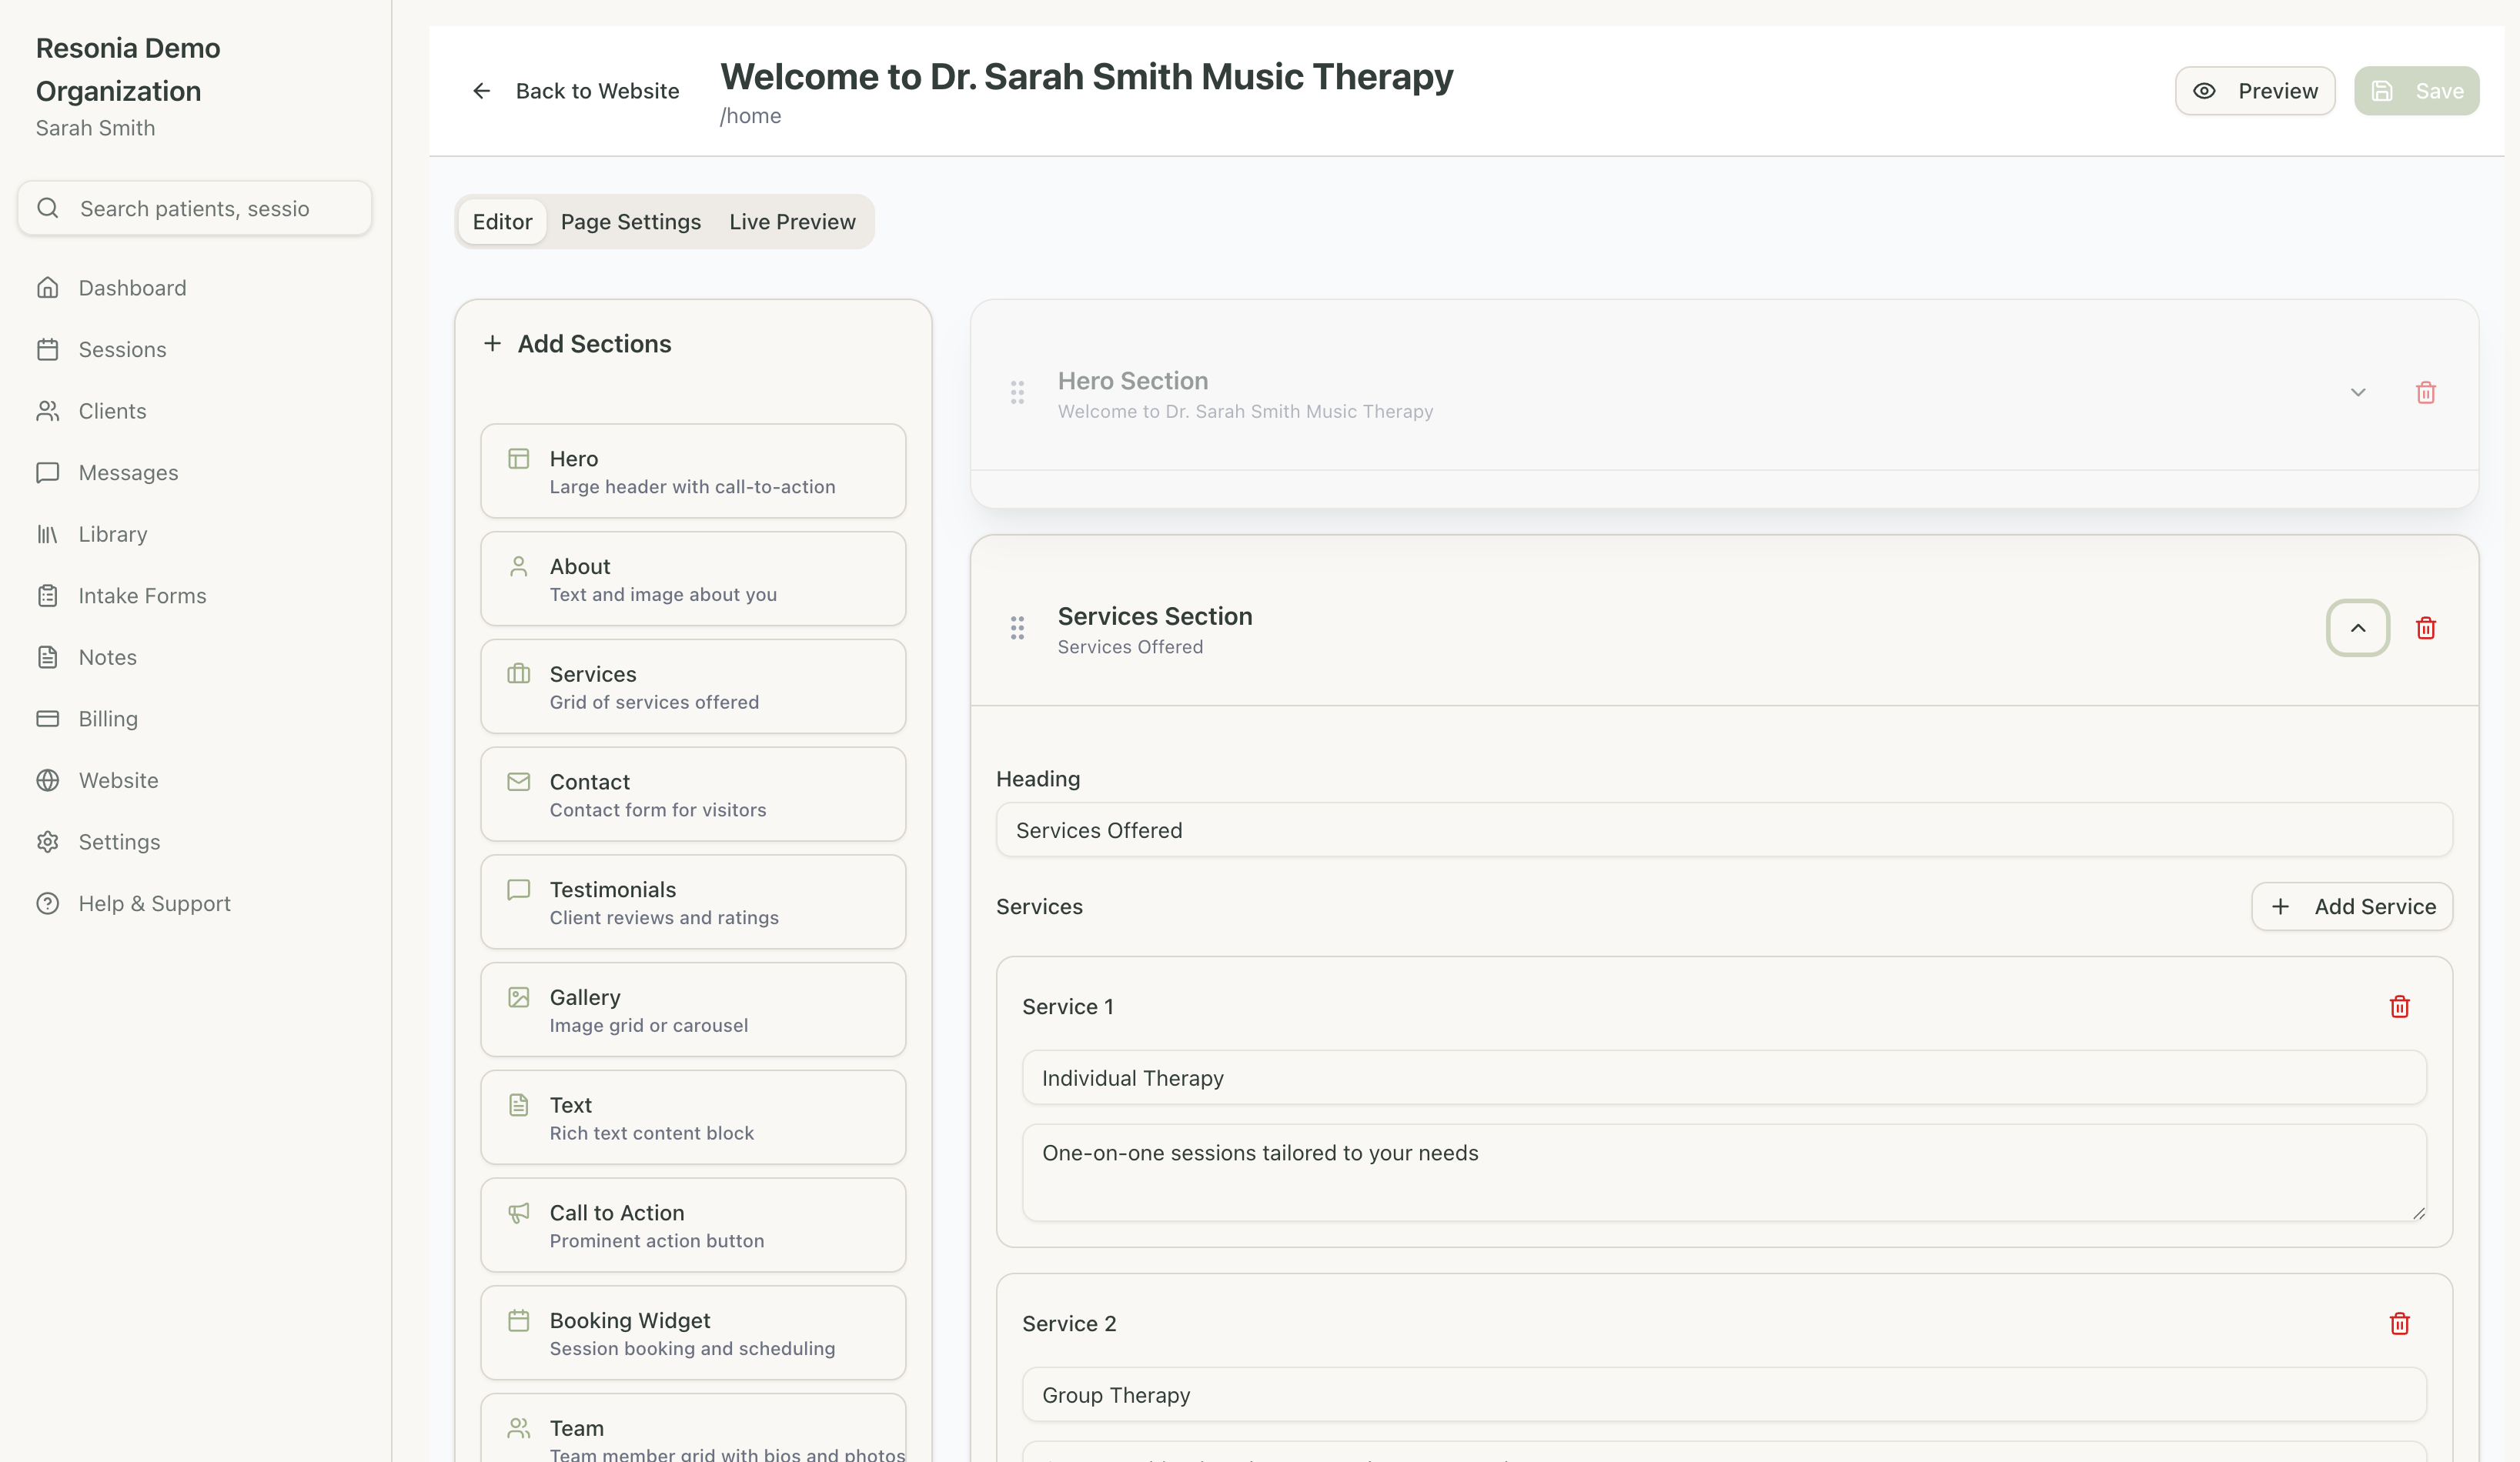Image resolution: width=2520 pixels, height=1462 pixels.
Task: Click the Hero Section title text
Action: point(1133,381)
